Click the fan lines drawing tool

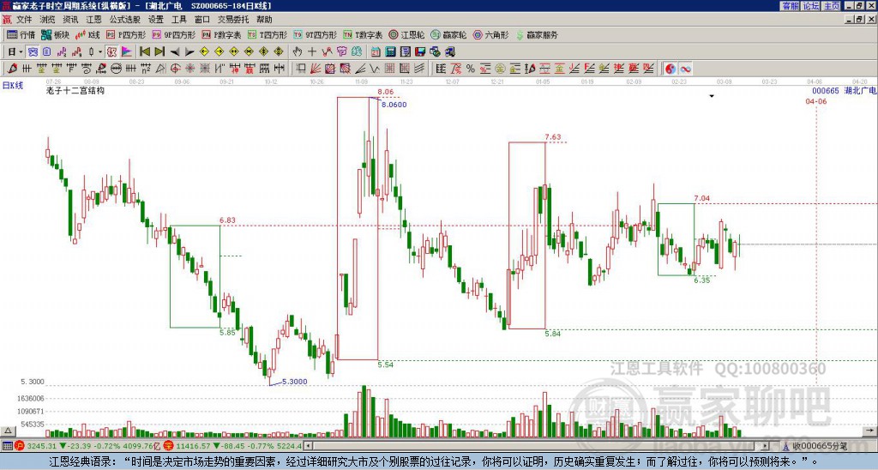click(316, 69)
